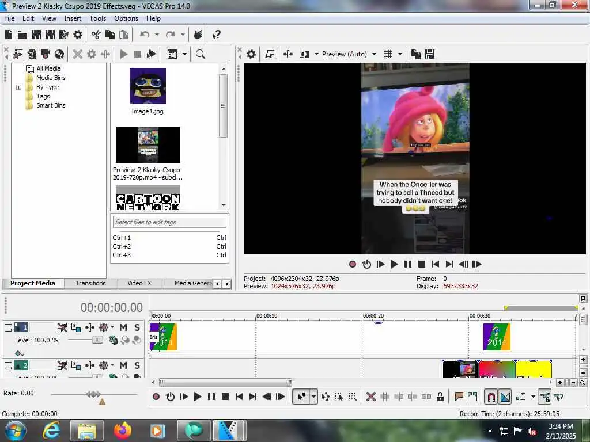Screen dimensions: 590x442
Task: Open Track 1 FX dropdown arrow
Action: pyautogui.click(x=112, y=327)
